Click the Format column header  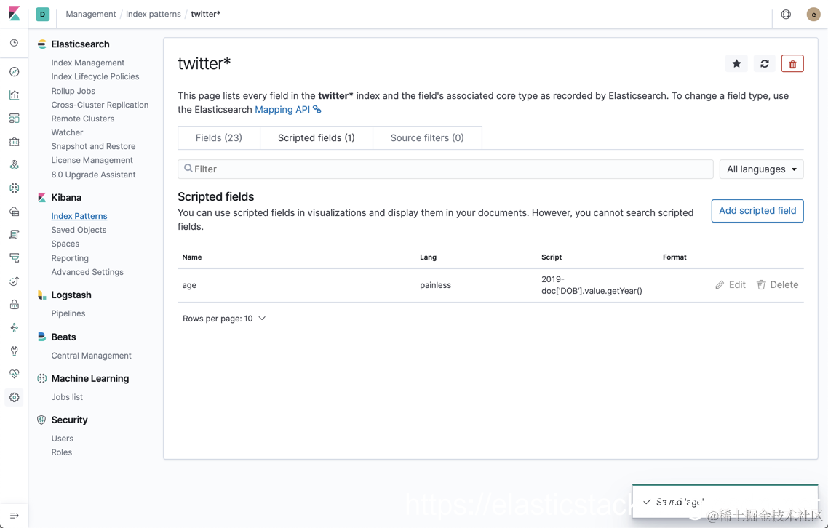click(674, 257)
